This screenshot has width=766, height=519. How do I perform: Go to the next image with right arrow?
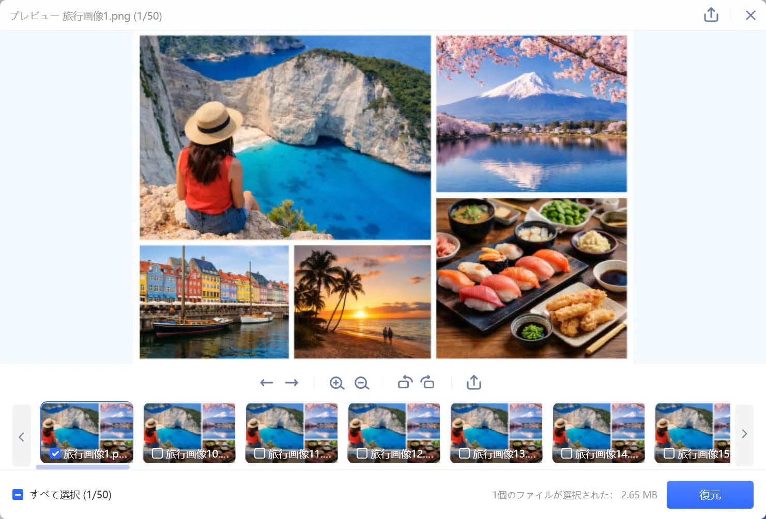pos(292,383)
